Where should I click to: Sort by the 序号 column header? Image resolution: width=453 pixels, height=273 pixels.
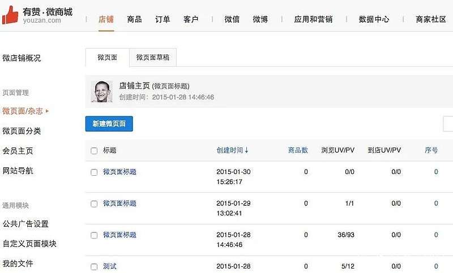tap(431, 150)
